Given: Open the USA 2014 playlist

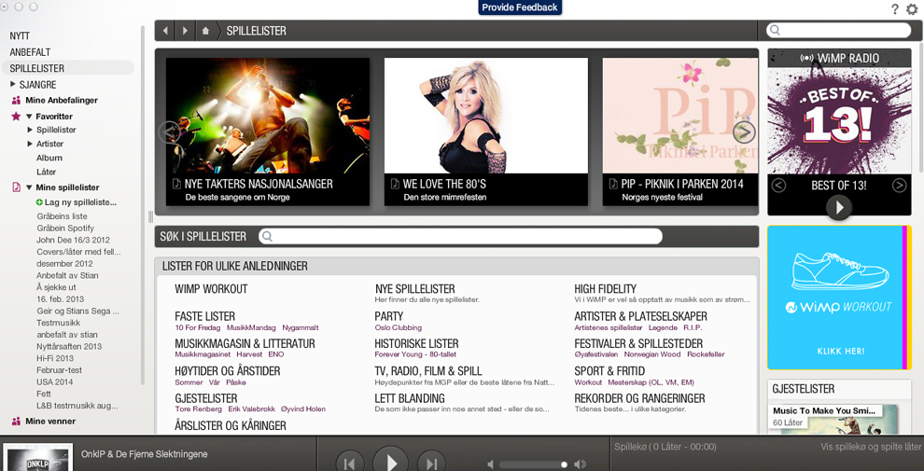Looking at the screenshot, I should click(x=55, y=381).
